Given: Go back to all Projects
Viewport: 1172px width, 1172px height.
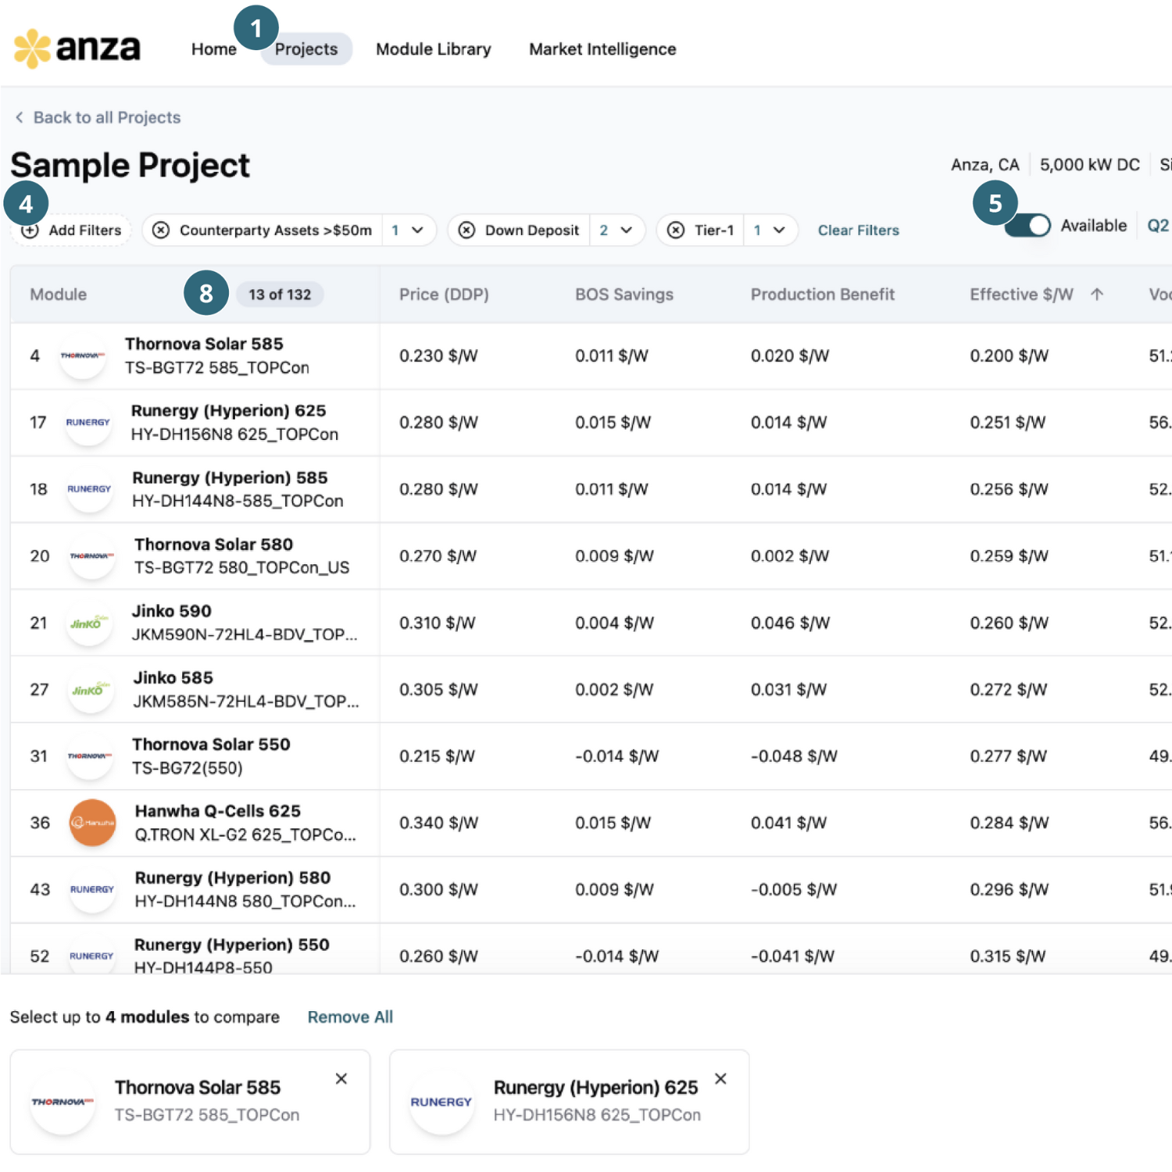Looking at the screenshot, I should [98, 117].
